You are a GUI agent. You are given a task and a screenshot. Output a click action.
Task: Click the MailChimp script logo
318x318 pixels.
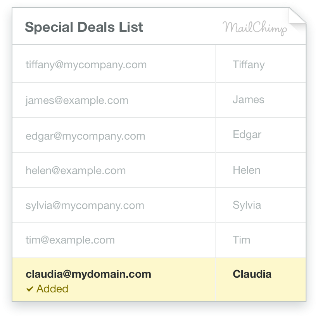click(255, 28)
